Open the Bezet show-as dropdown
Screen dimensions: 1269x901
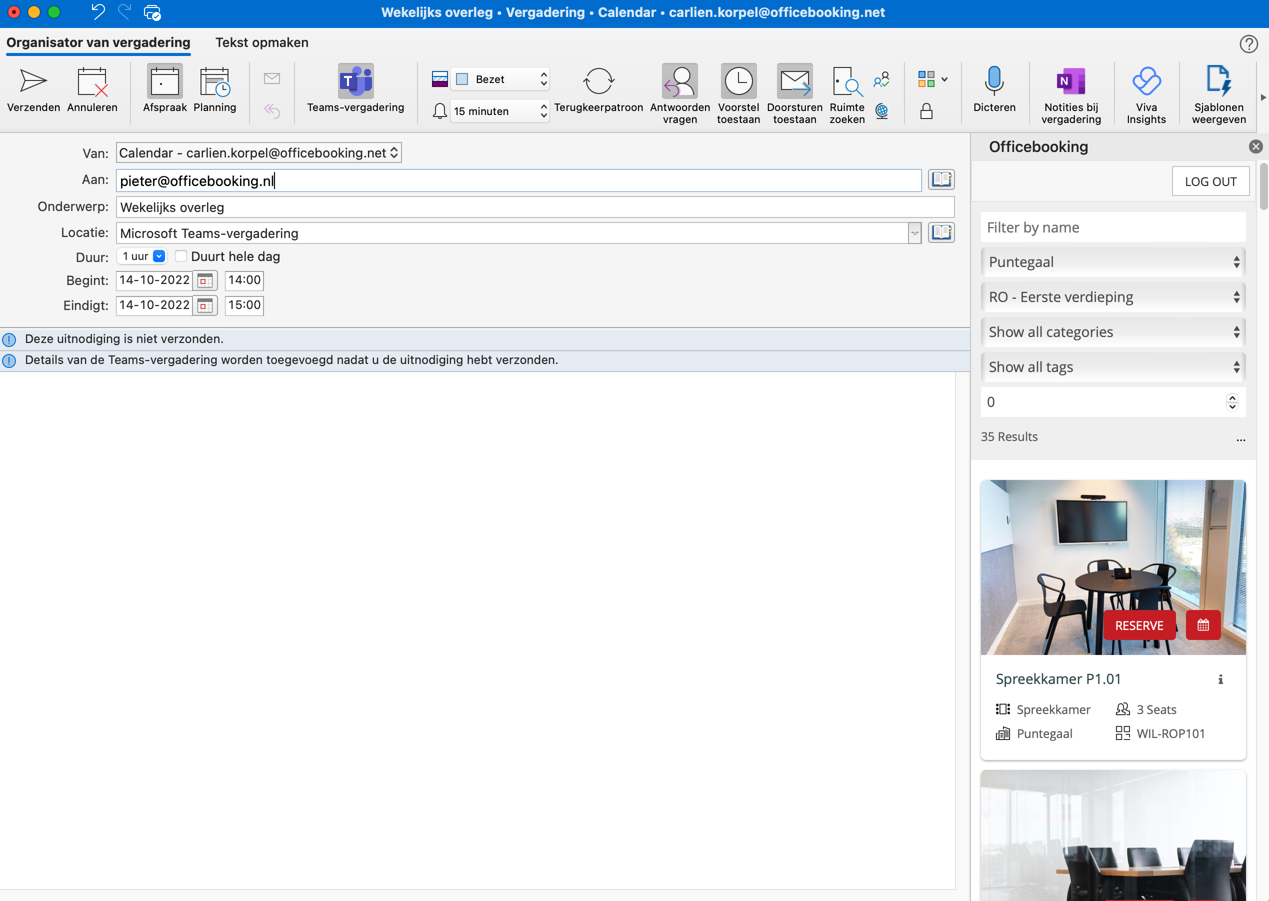[x=499, y=79]
